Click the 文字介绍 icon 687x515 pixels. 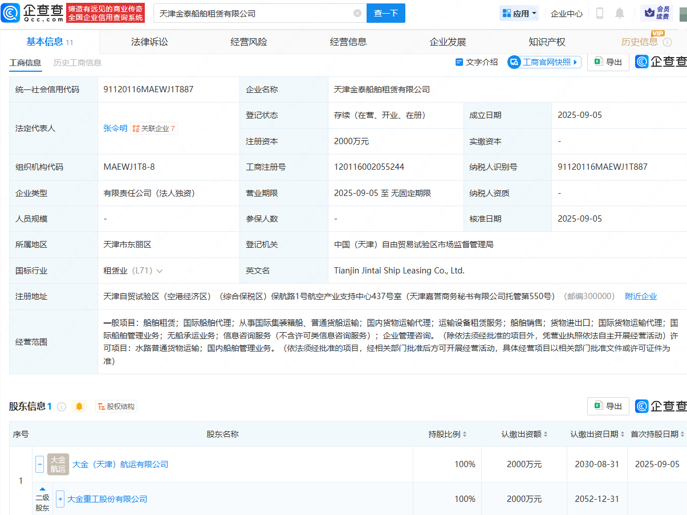[460, 62]
